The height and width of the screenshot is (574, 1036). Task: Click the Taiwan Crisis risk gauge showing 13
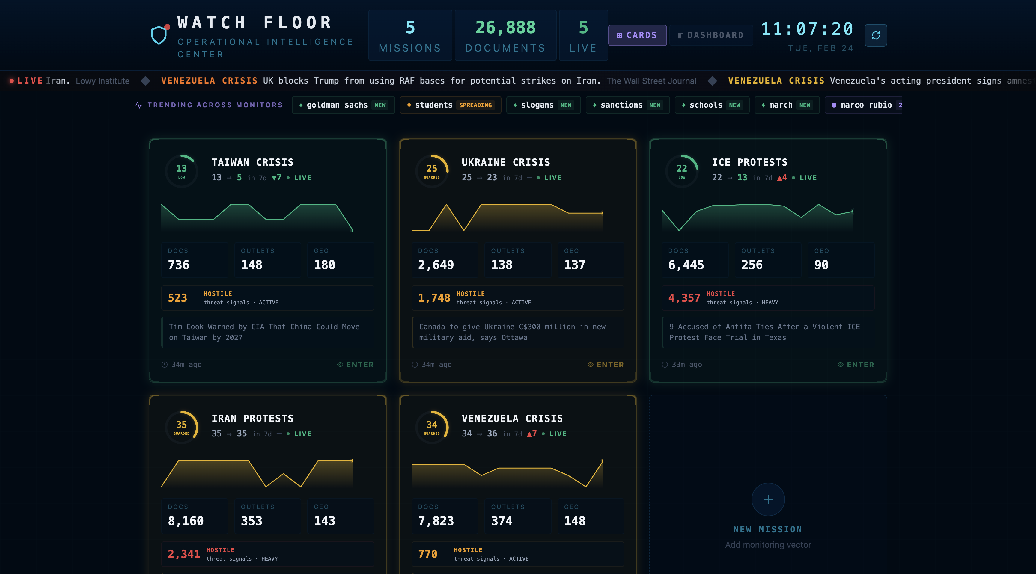(x=181, y=171)
